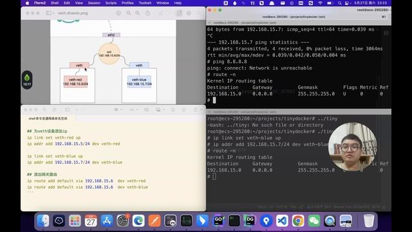Viewport: 412px width, 232px height.
Task: Open the Toolbelt menu
Action: [x=145, y=3]
